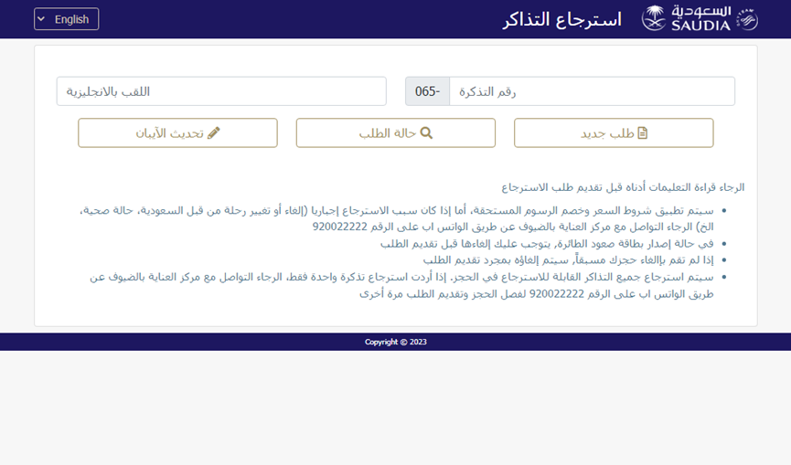The image size is (791, 465).
Task: Focus the ticket number field رقم التذكرة
Action: tap(592, 91)
